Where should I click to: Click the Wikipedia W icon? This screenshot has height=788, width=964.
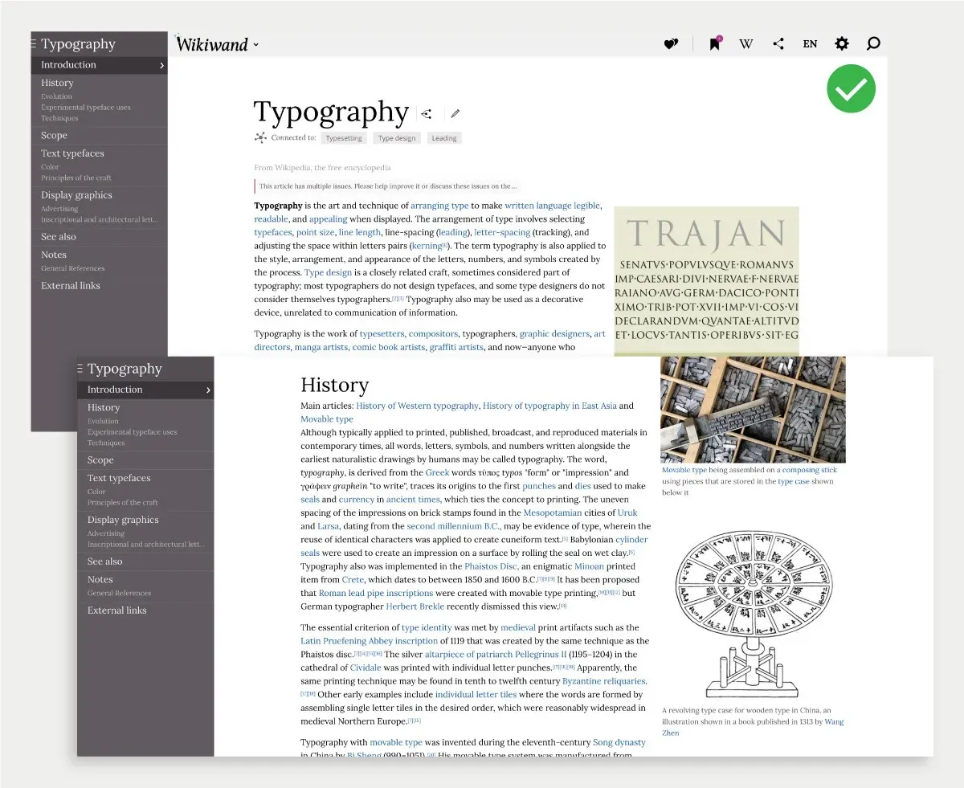point(746,44)
